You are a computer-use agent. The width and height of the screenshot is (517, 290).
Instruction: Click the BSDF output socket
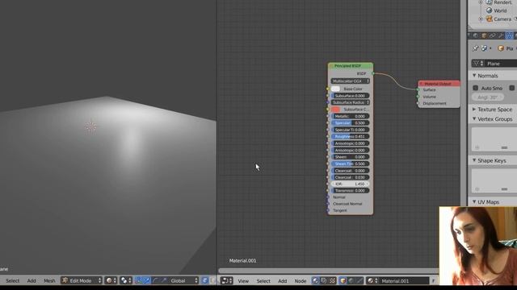pyautogui.click(x=373, y=73)
